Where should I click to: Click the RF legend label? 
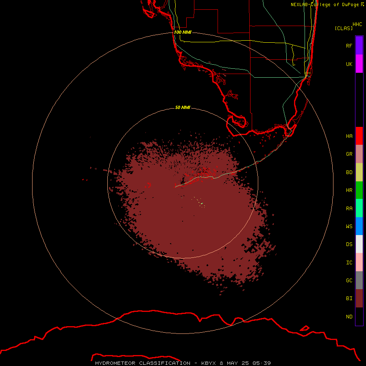(349, 46)
